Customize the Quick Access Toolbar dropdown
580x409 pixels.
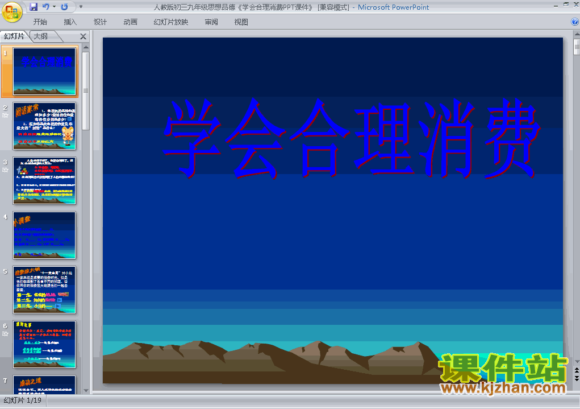coord(81,7)
